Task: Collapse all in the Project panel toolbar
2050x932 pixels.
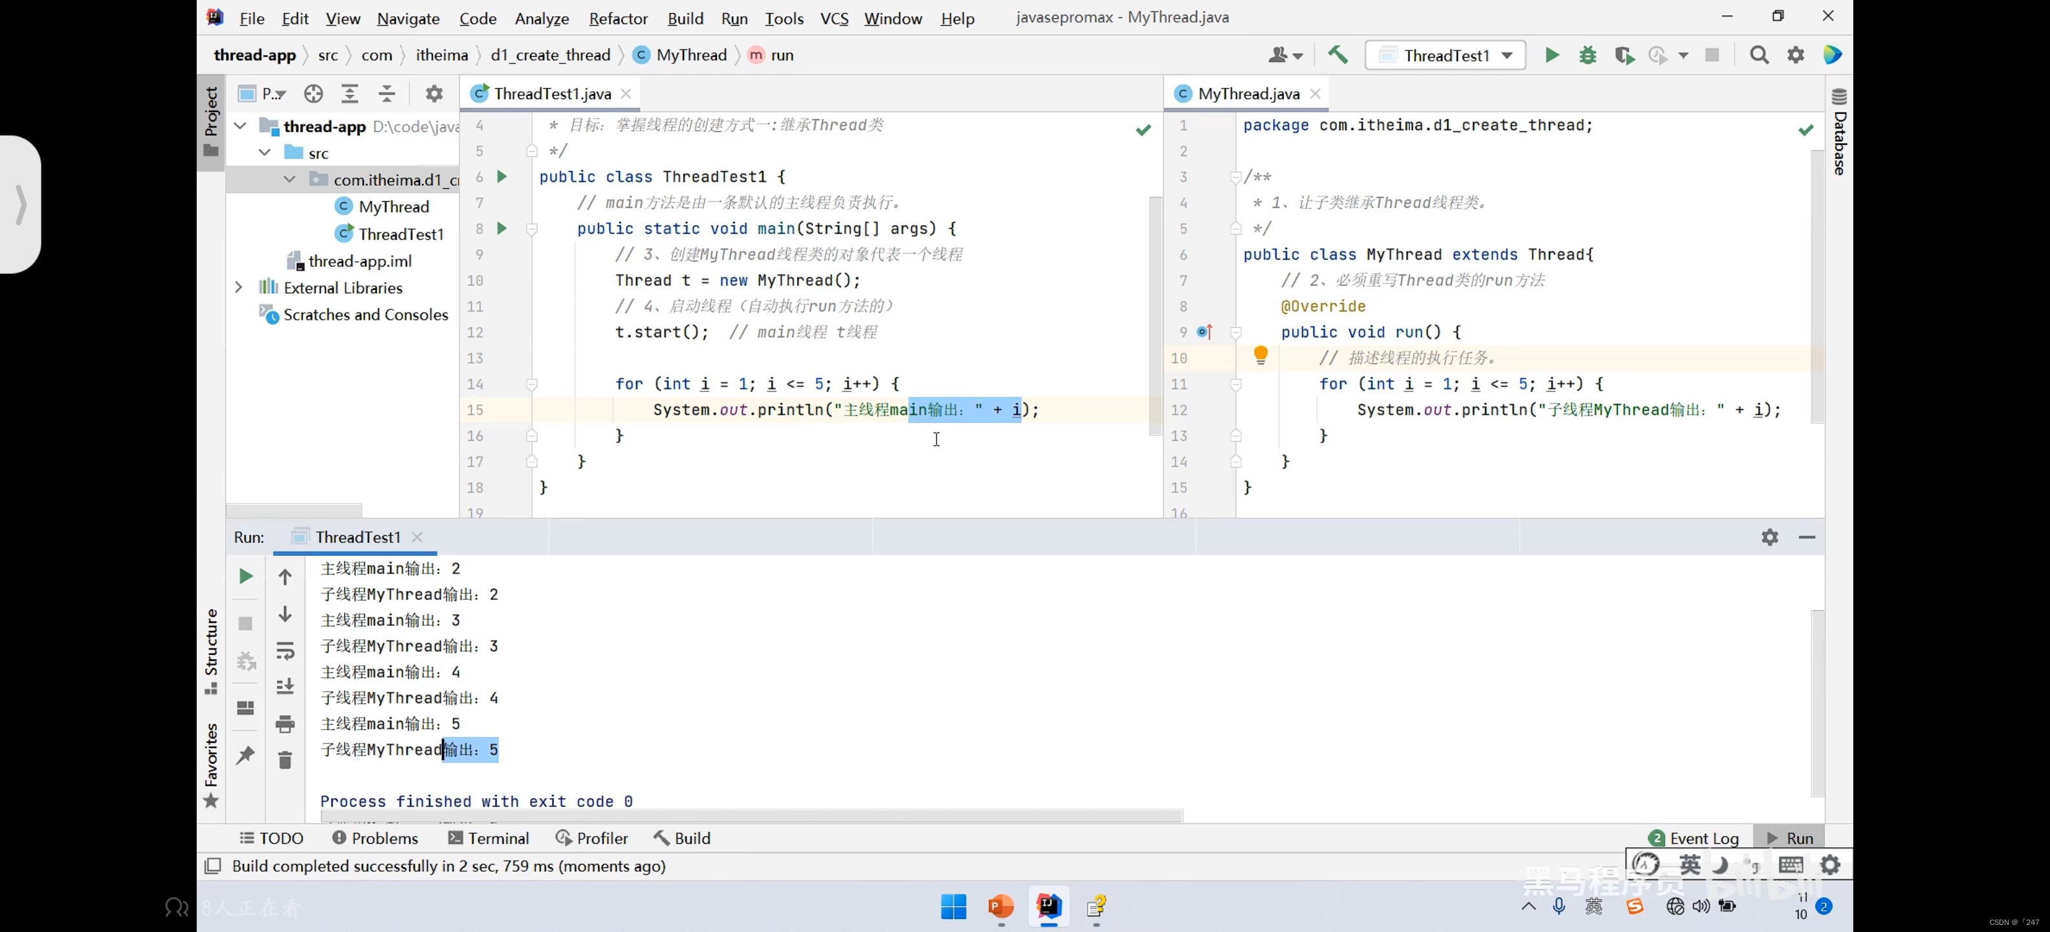Action: (x=387, y=94)
